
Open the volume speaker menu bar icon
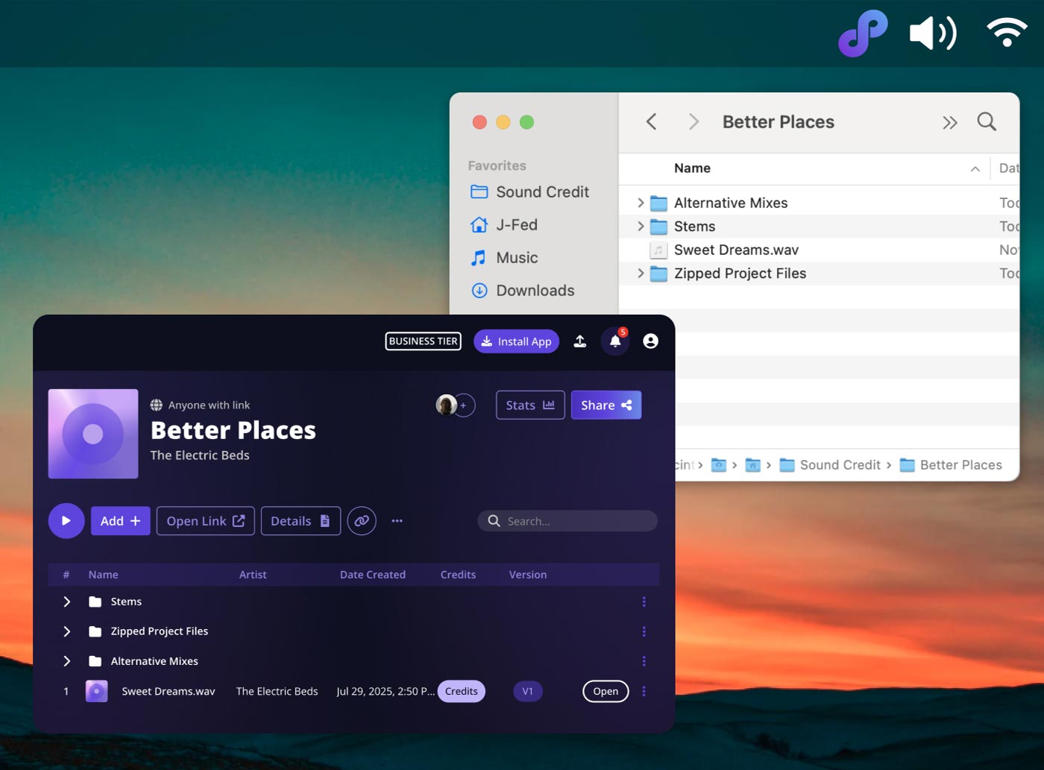click(x=933, y=34)
